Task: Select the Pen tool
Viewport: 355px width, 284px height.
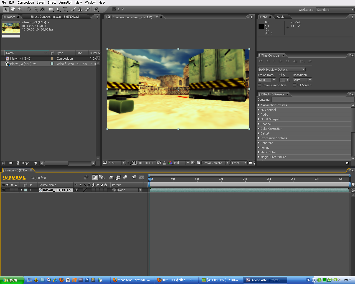Action: 58,9
